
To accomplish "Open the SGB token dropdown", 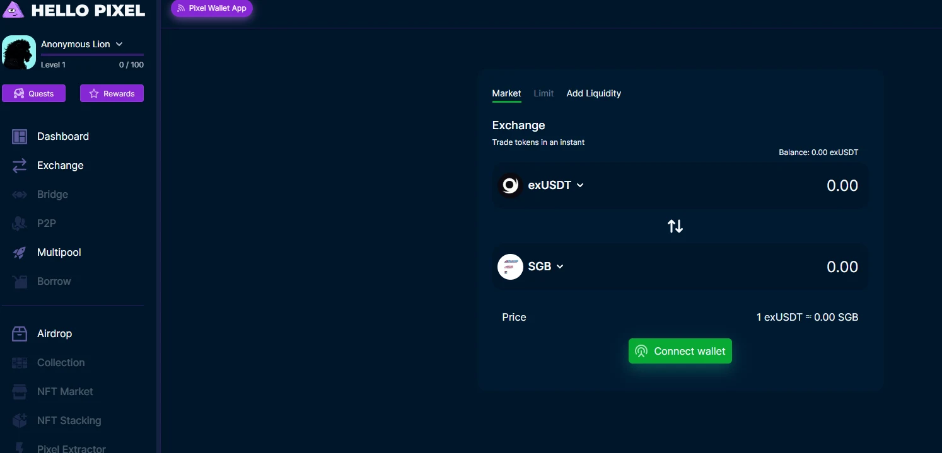I will tap(545, 267).
